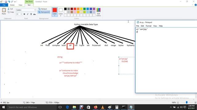
Task: Click the 'complex' label on the canvas
Action: [x=56, y=46]
